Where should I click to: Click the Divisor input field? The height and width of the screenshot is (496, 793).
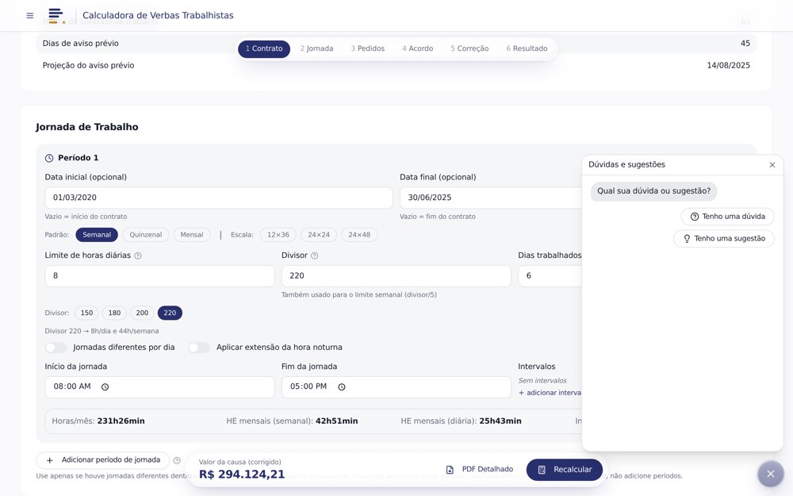coord(396,276)
